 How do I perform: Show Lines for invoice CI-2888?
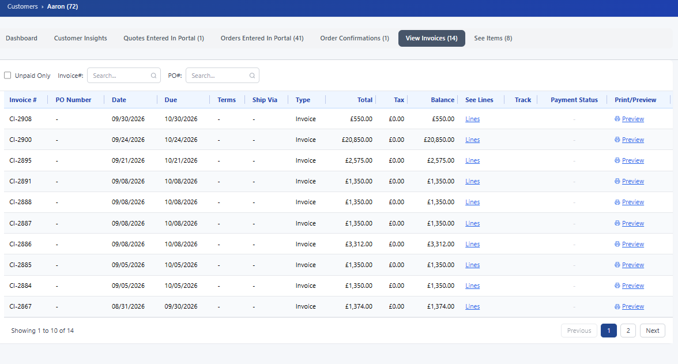(x=473, y=202)
